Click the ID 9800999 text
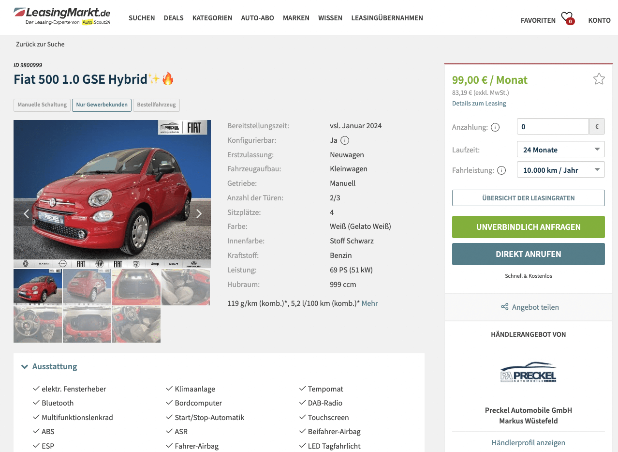 [28, 65]
